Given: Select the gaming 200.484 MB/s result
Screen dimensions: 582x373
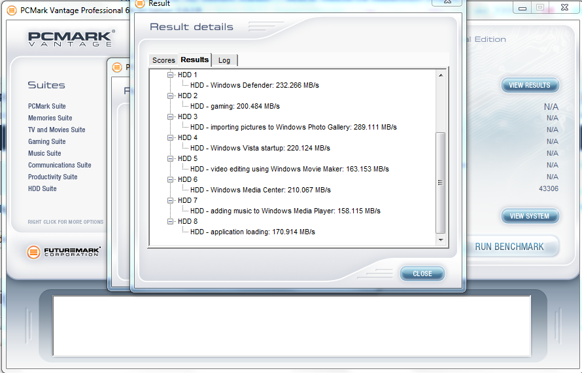Looking at the screenshot, I should point(235,106).
